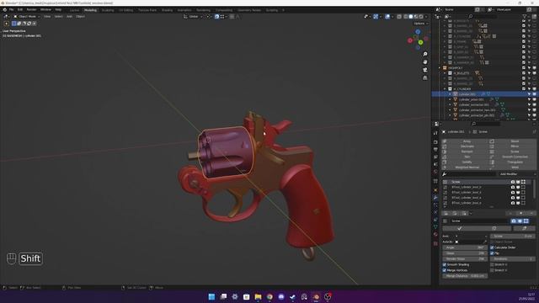Toggle Flip checkbox in Screw modifier
This screenshot has width=539, height=303.
[x=492, y=253]
